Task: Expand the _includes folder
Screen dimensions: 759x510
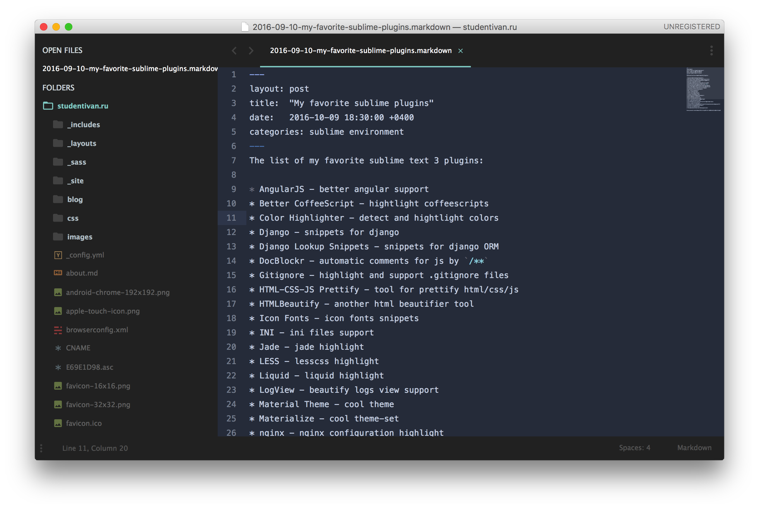Action: tap(83, 125)
